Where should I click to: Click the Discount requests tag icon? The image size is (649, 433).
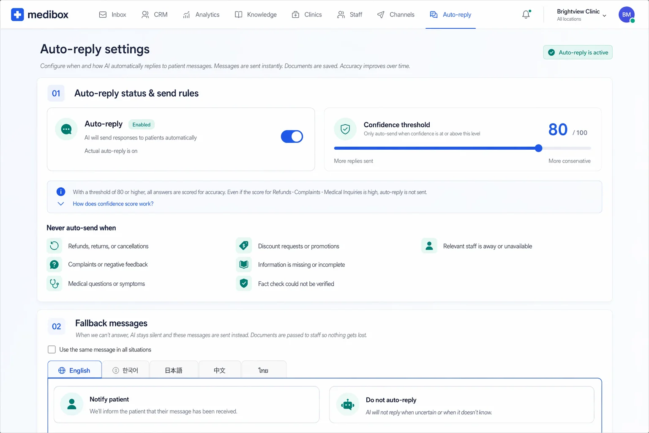click(244, 246)
